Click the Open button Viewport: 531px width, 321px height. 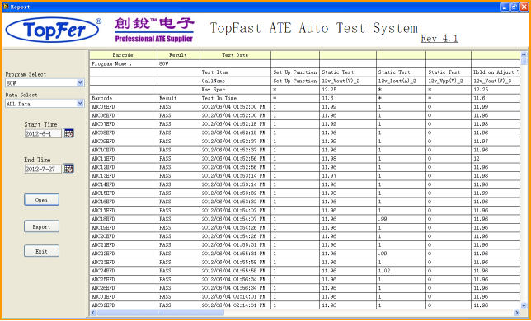tap(42, 200)
